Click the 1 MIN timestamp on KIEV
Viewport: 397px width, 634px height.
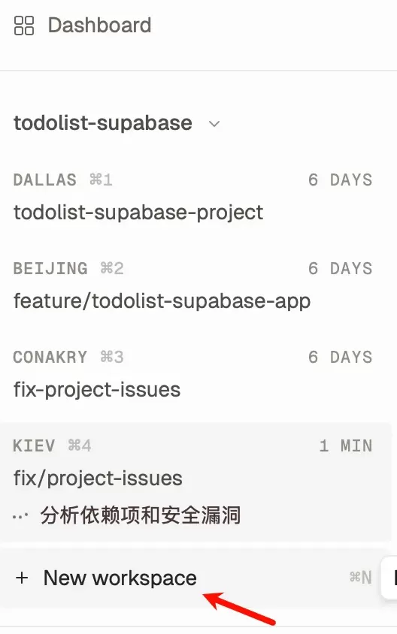coord(346,445)
